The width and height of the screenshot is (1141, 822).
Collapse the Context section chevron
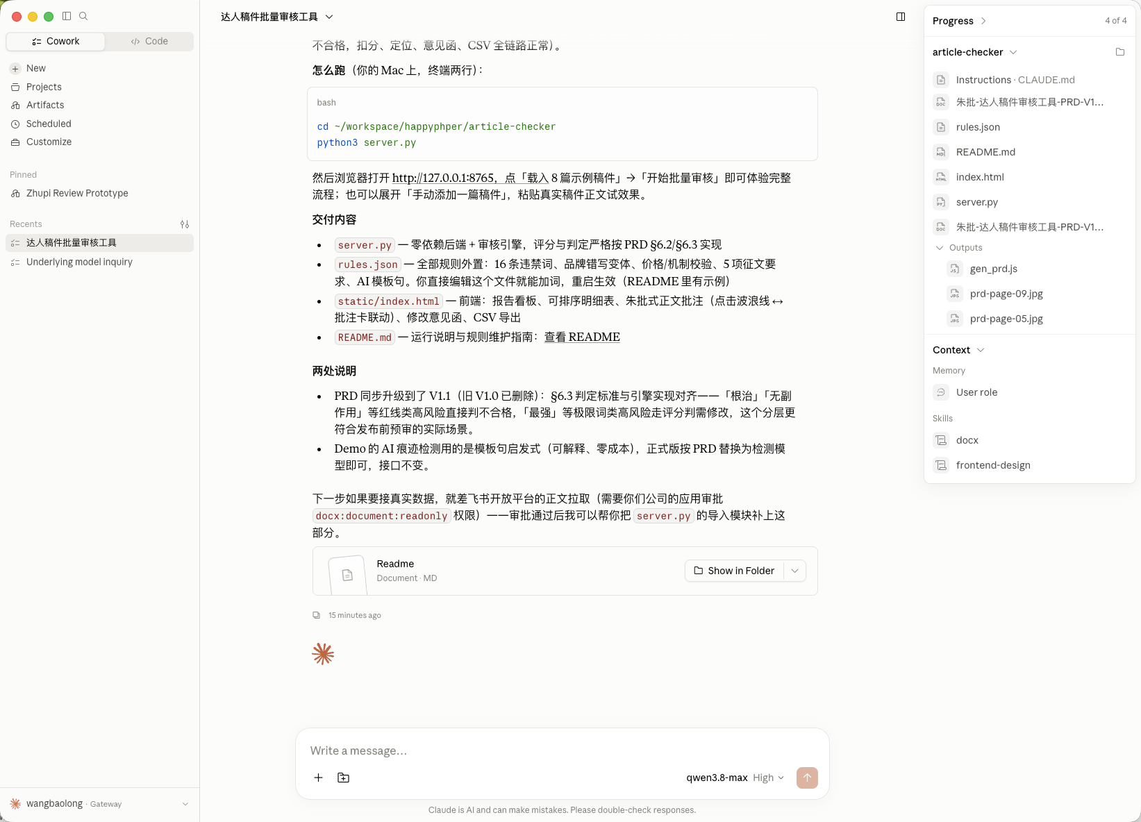[x=981, y=350]
